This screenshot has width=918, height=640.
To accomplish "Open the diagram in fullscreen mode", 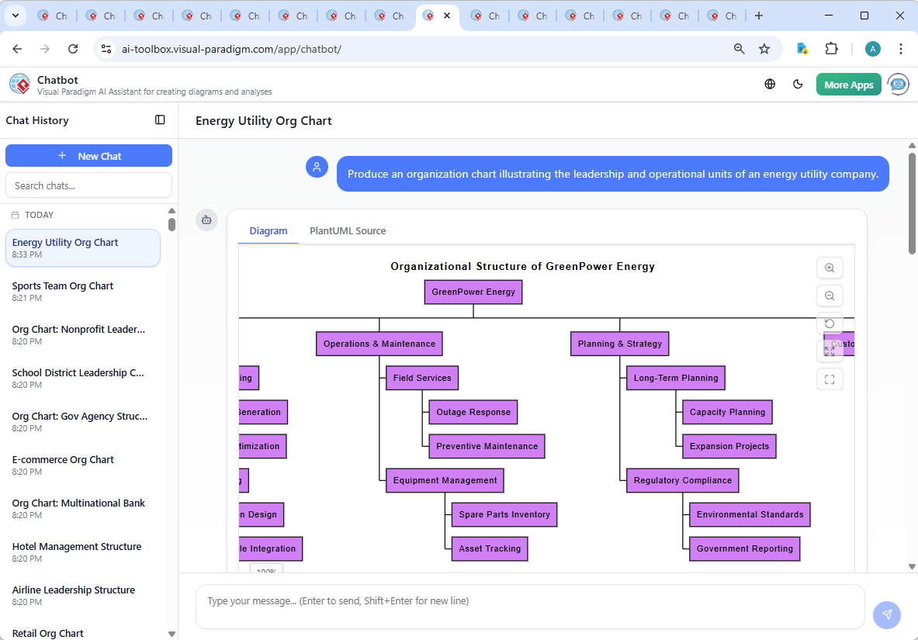I will coord(830,379).
